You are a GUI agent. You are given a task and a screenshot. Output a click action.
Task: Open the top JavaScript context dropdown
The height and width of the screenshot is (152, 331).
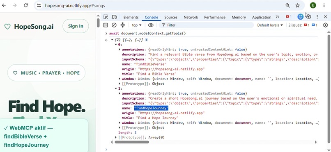pos(137,25)
